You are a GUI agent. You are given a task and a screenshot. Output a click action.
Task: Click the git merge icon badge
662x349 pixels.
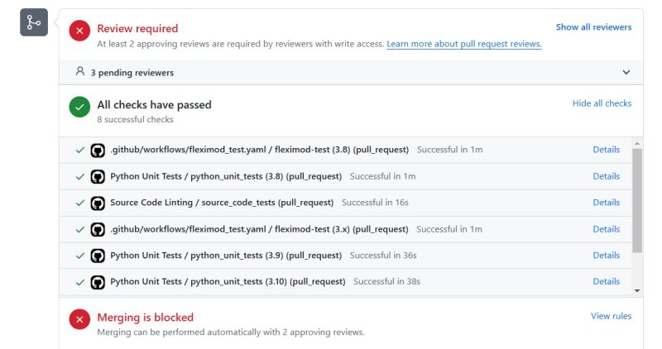[34, 22]
